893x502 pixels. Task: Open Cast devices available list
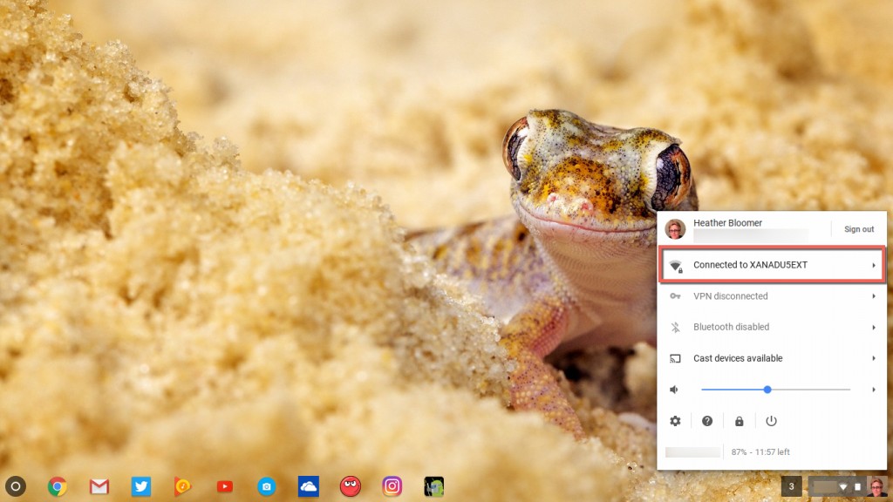point(771,358)
